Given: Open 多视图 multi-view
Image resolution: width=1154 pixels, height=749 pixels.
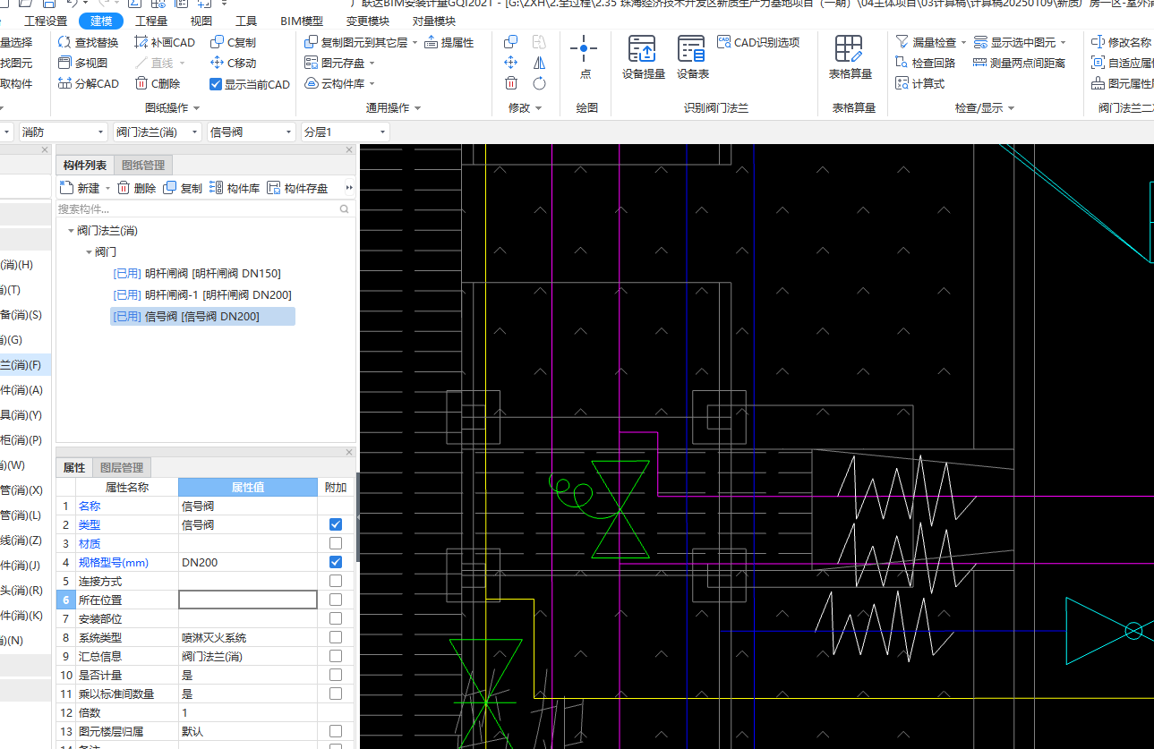Looking at the screenshot, I should 82,63.
